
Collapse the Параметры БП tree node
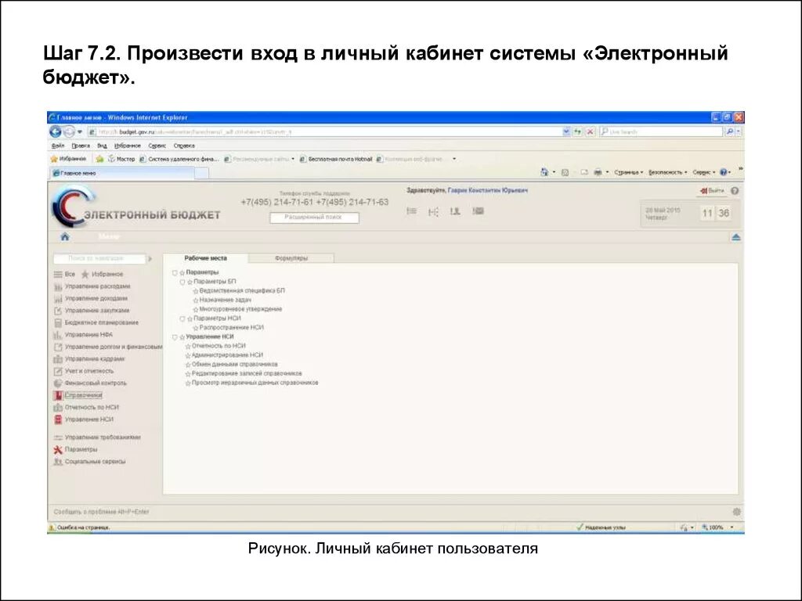182,282
